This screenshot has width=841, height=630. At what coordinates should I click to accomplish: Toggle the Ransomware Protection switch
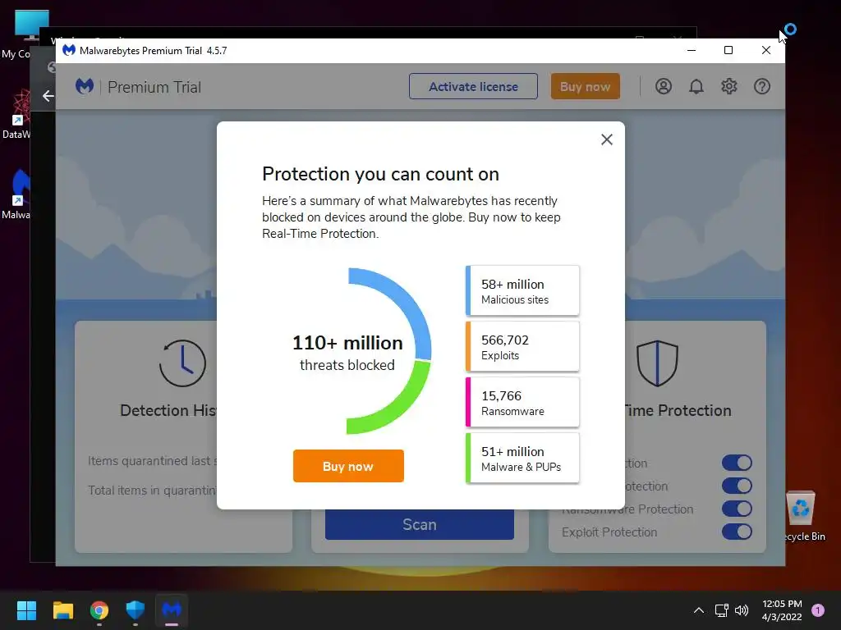737,509
